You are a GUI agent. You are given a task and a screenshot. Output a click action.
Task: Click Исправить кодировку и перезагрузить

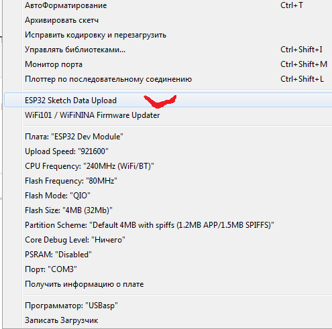coord(168,35)
